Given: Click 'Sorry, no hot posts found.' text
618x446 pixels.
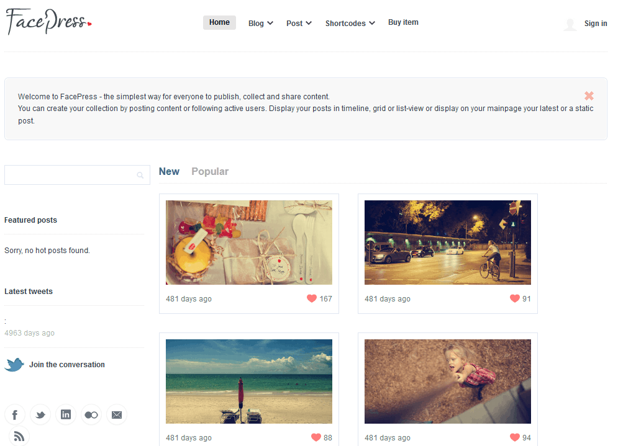Looking at the screenshot, I should tap(47, 251).
